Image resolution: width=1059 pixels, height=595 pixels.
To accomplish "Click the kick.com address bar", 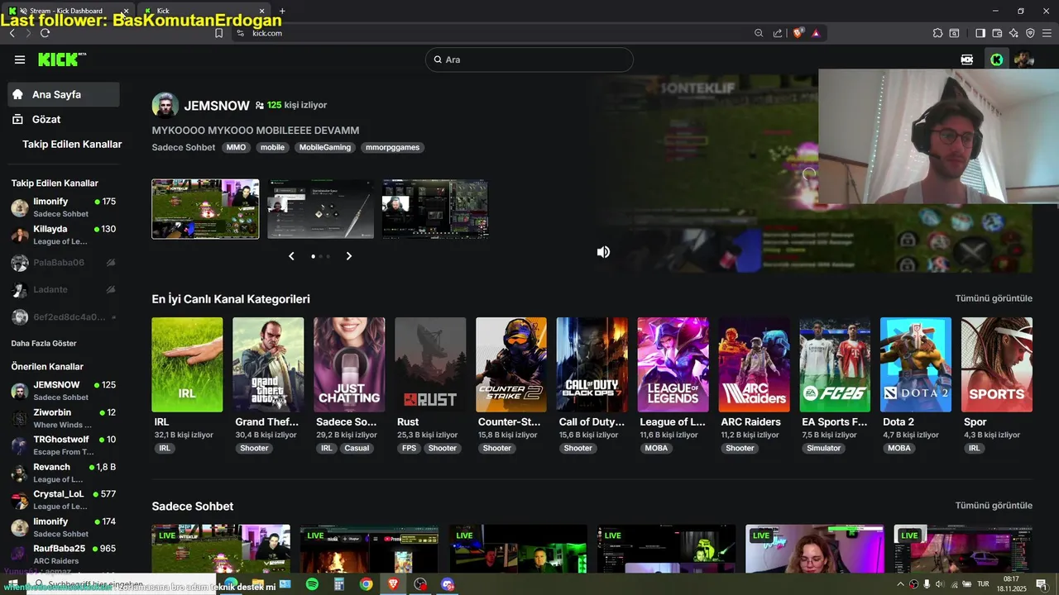I will [496, 33].
